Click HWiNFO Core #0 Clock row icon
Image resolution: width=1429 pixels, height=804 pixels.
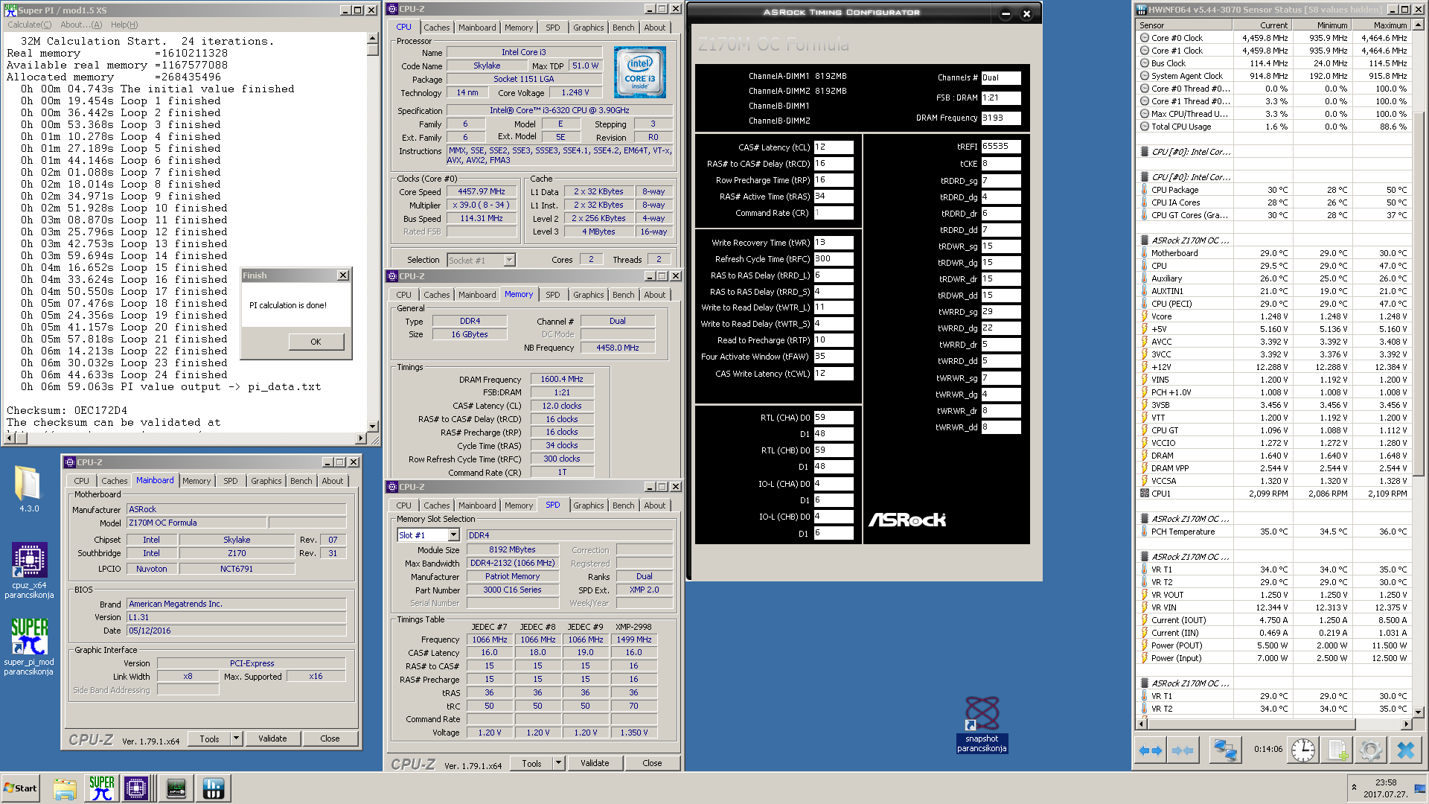coord(1144,38)
